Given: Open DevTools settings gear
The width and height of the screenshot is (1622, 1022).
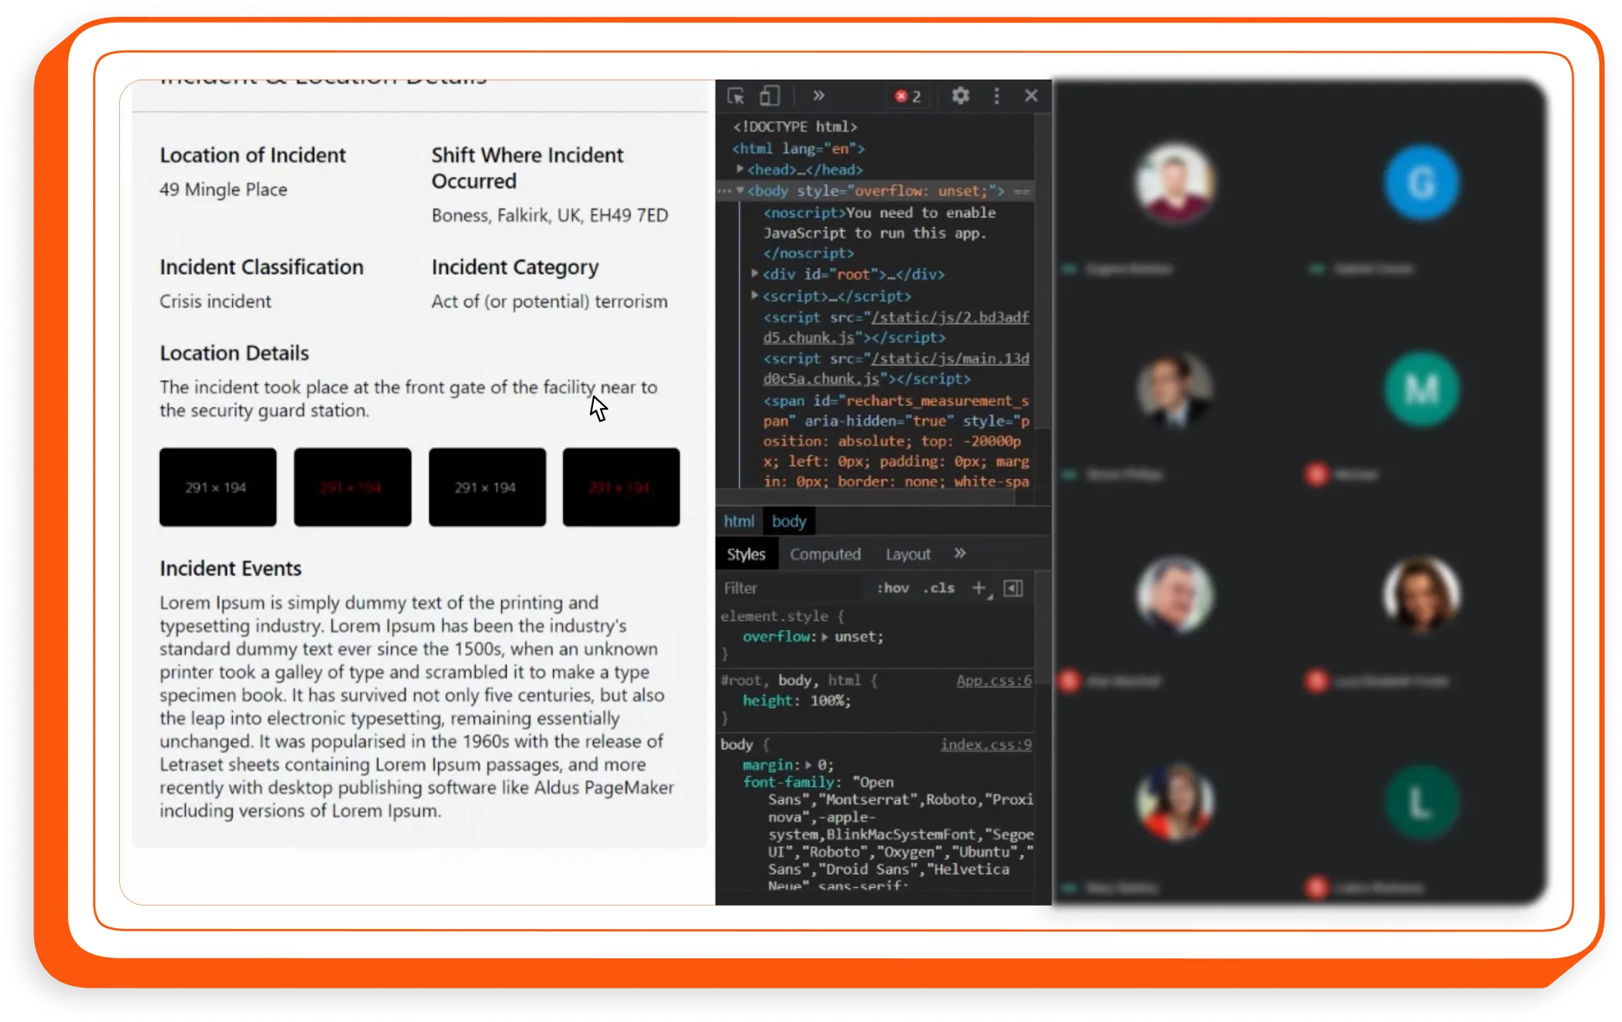Looking at the screenshot, I should click(x=960, y=95).
